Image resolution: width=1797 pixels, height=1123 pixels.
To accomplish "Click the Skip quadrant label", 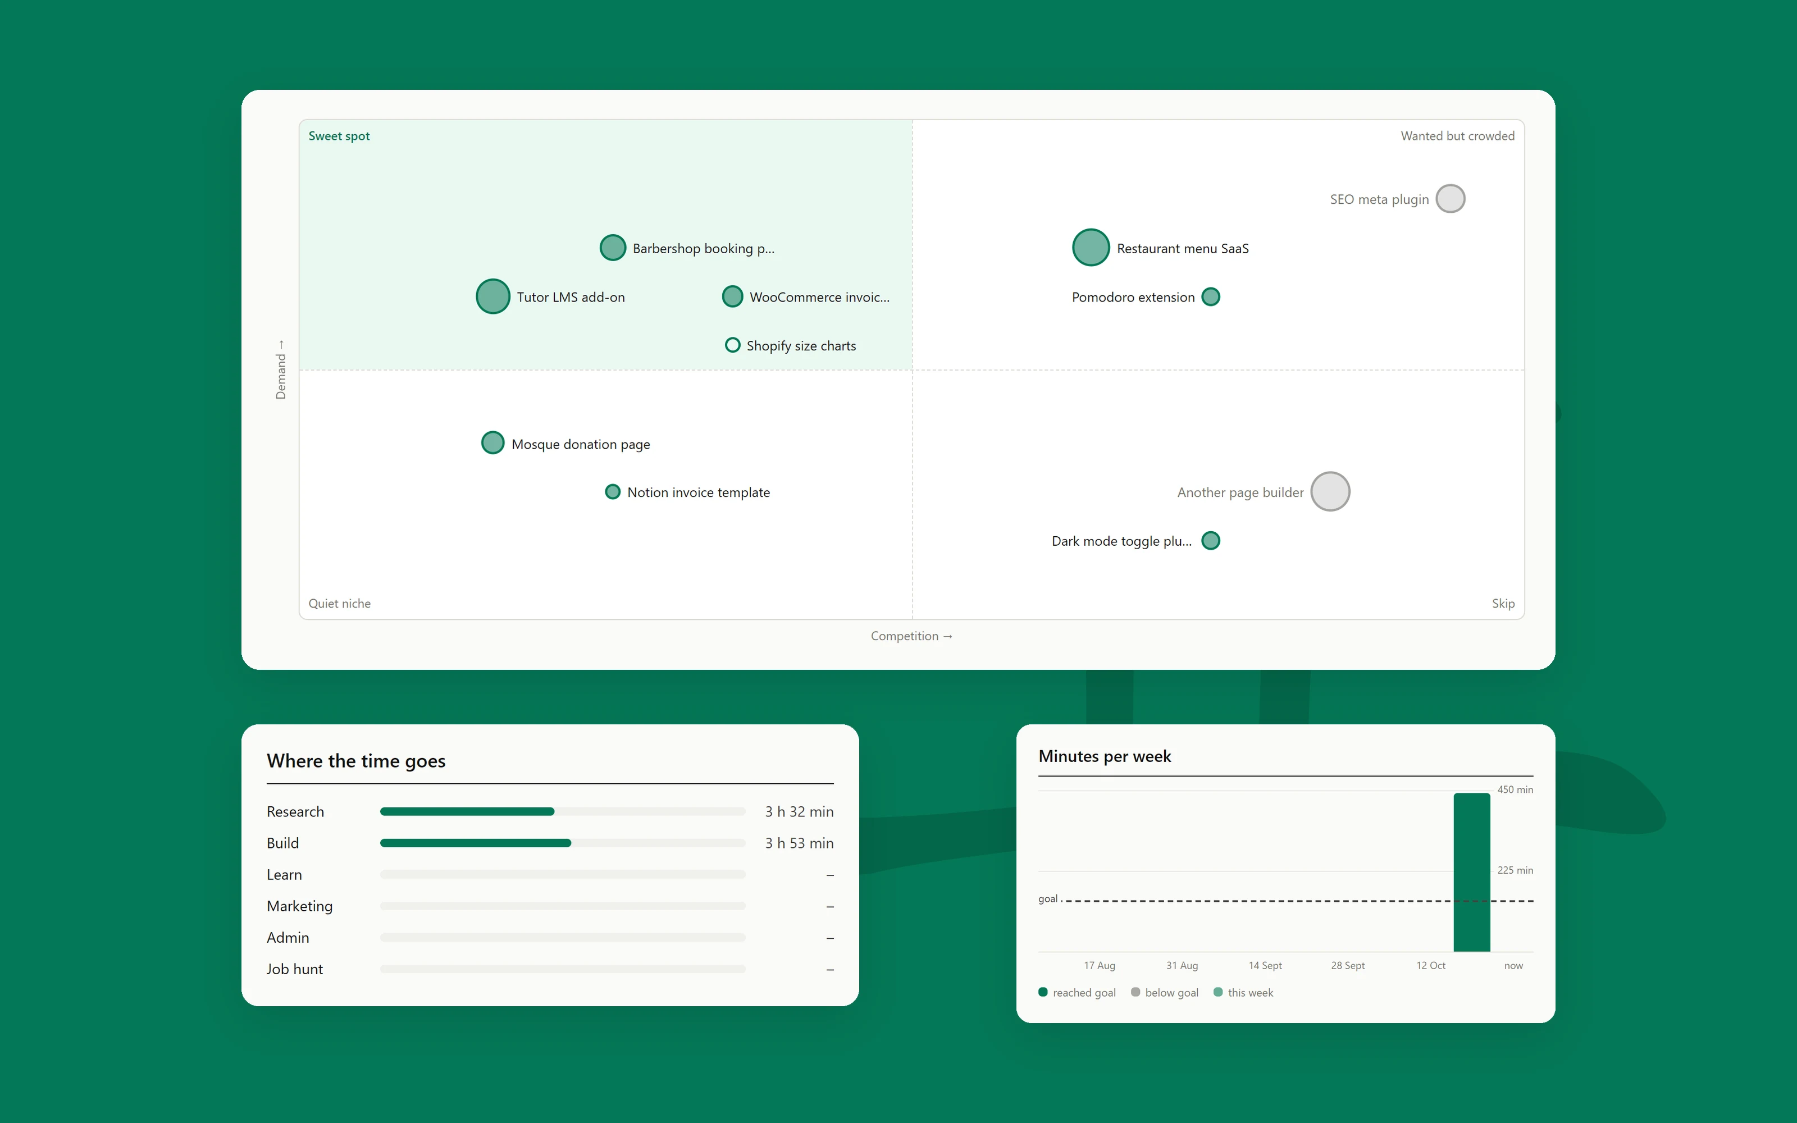I will click(x=1503, y=603).
